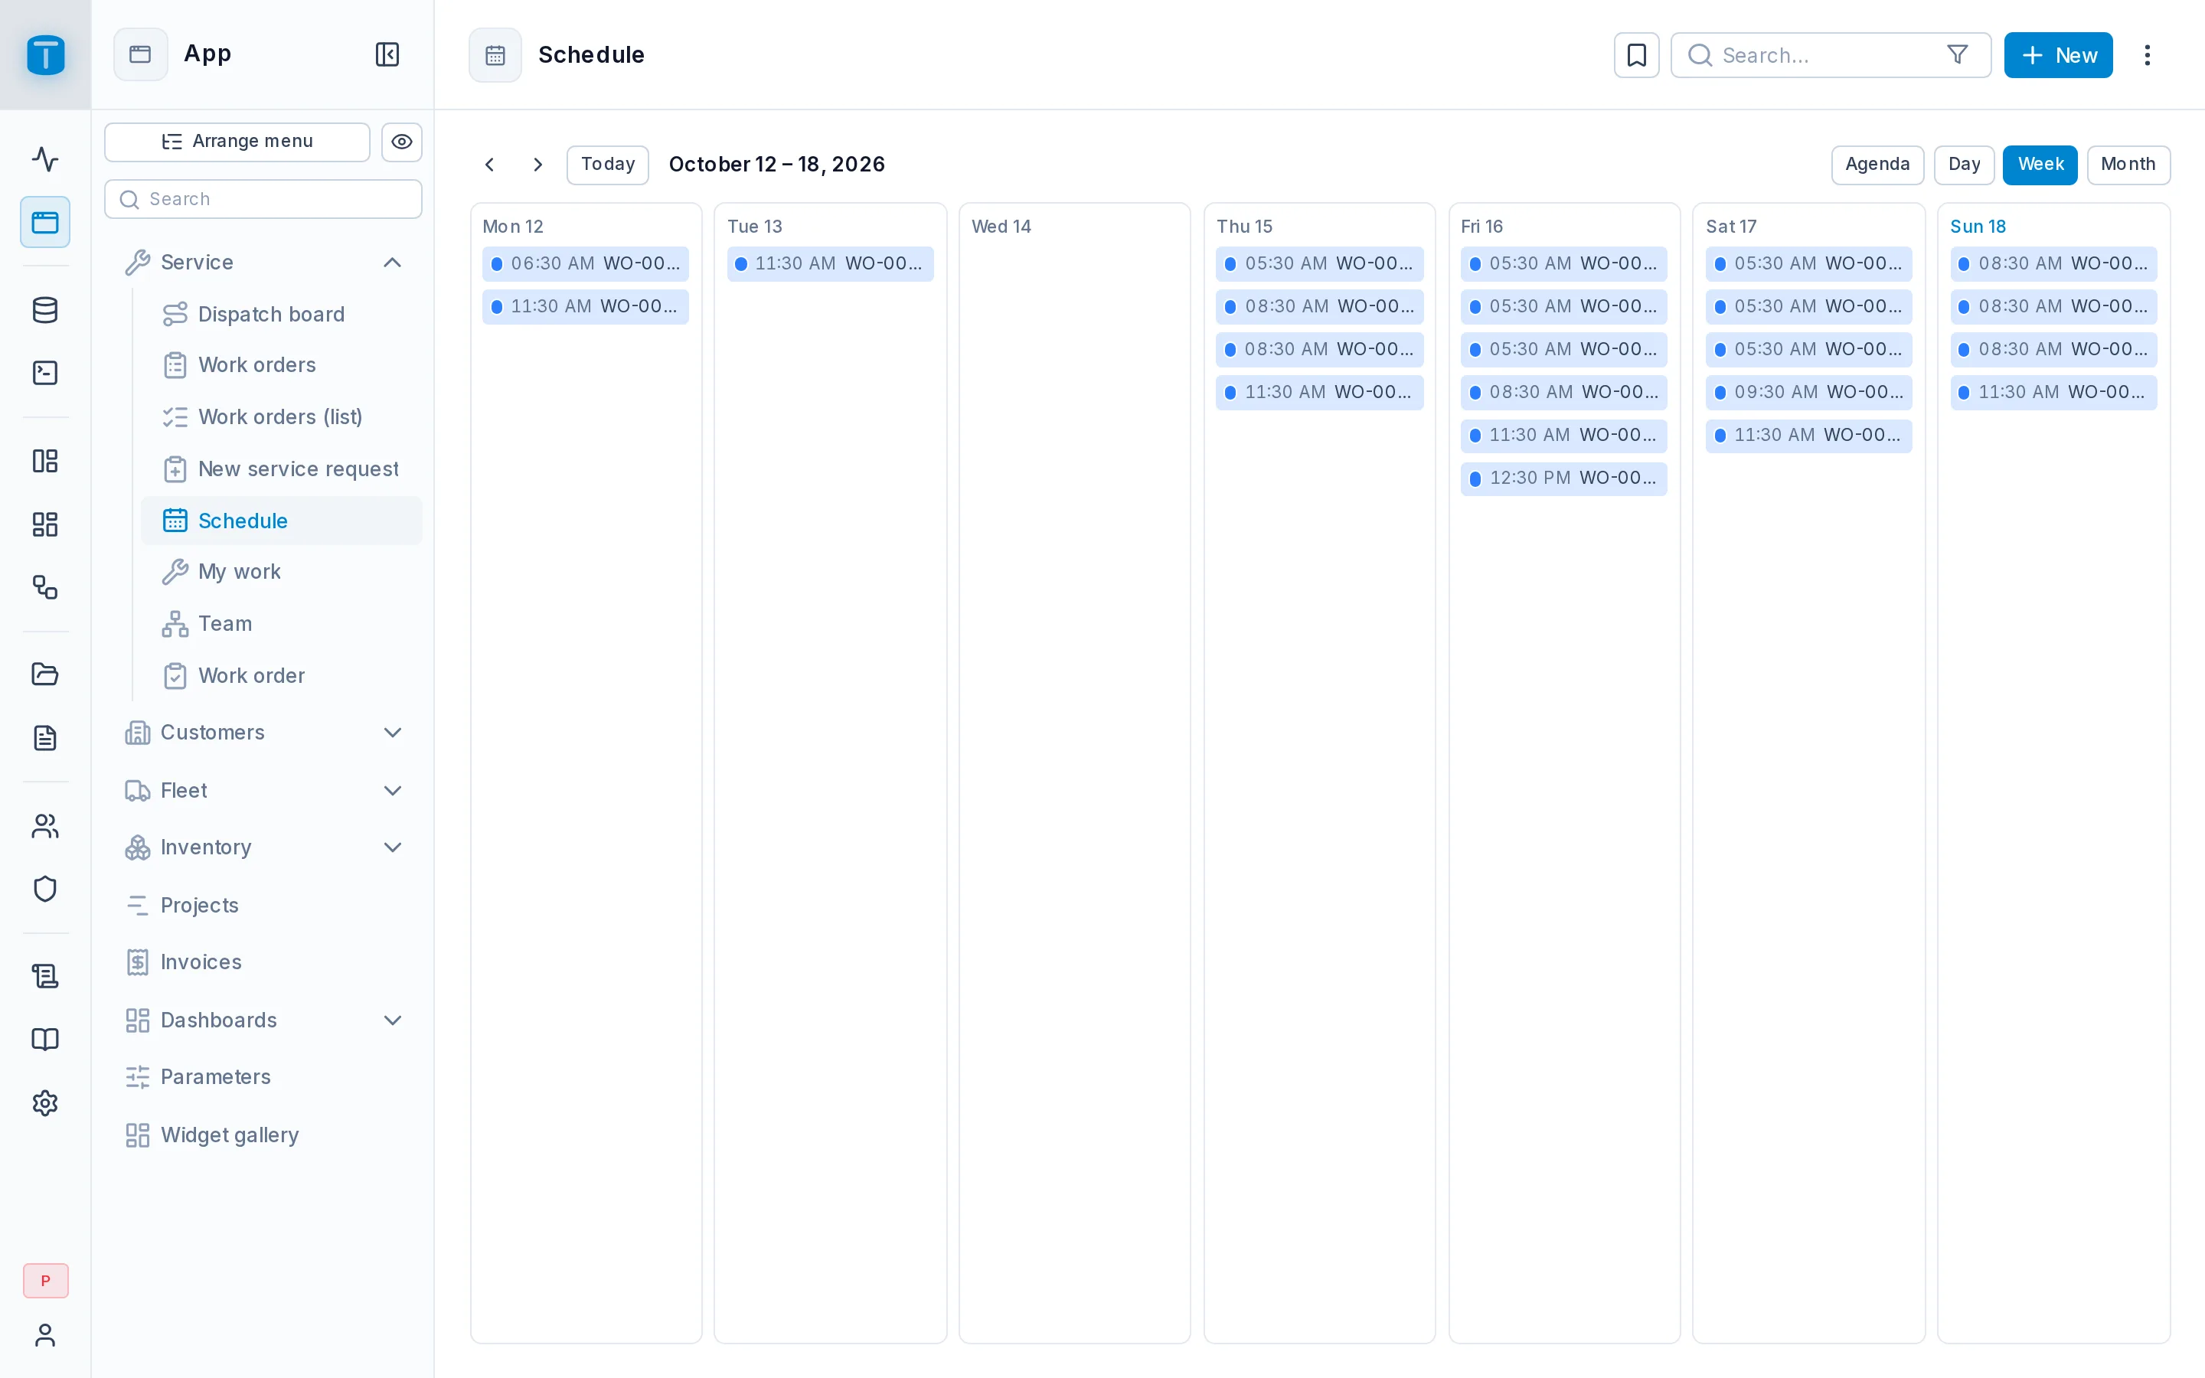Collapse the Service menu section
2205x1378 pixels.
393,263
